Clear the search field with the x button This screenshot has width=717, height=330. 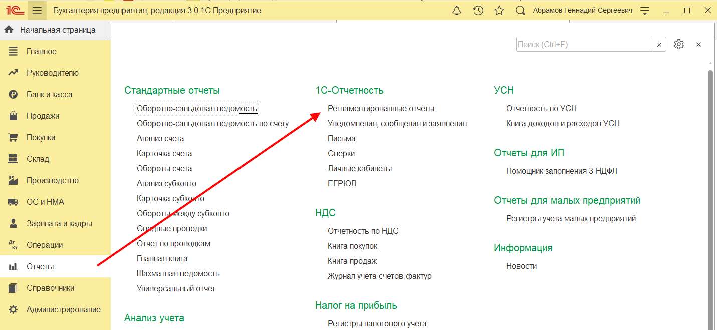(x=659, y=44)
